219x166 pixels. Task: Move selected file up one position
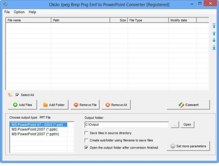(x=214, y=33)
